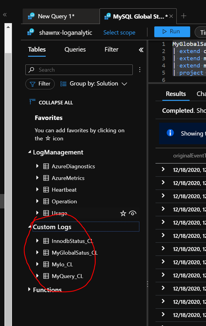The width and height of the screenshot is (206, 326).
Task: Expand the second 12/18/2020 result row
Action: (x=163, y=182)
